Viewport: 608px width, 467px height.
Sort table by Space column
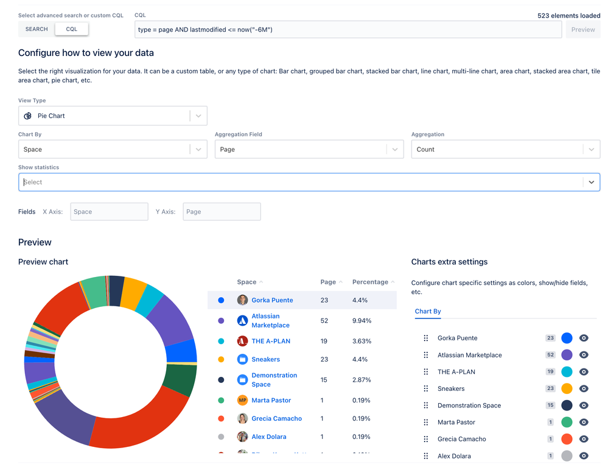(x=250, y=282)
